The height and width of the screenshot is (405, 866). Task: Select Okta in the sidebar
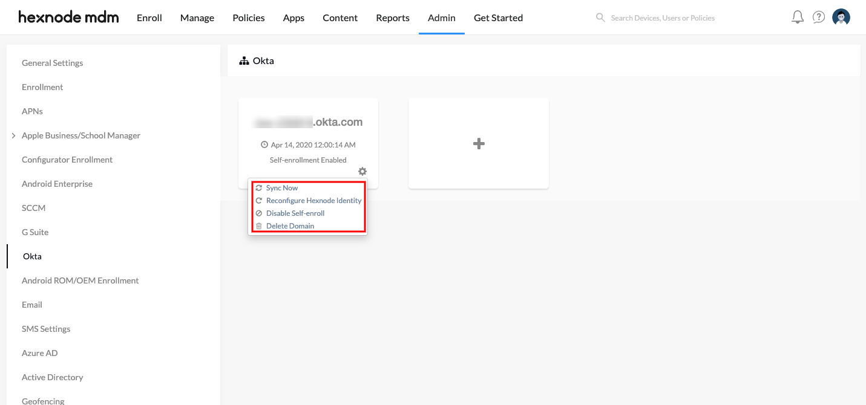coord(32,256)
